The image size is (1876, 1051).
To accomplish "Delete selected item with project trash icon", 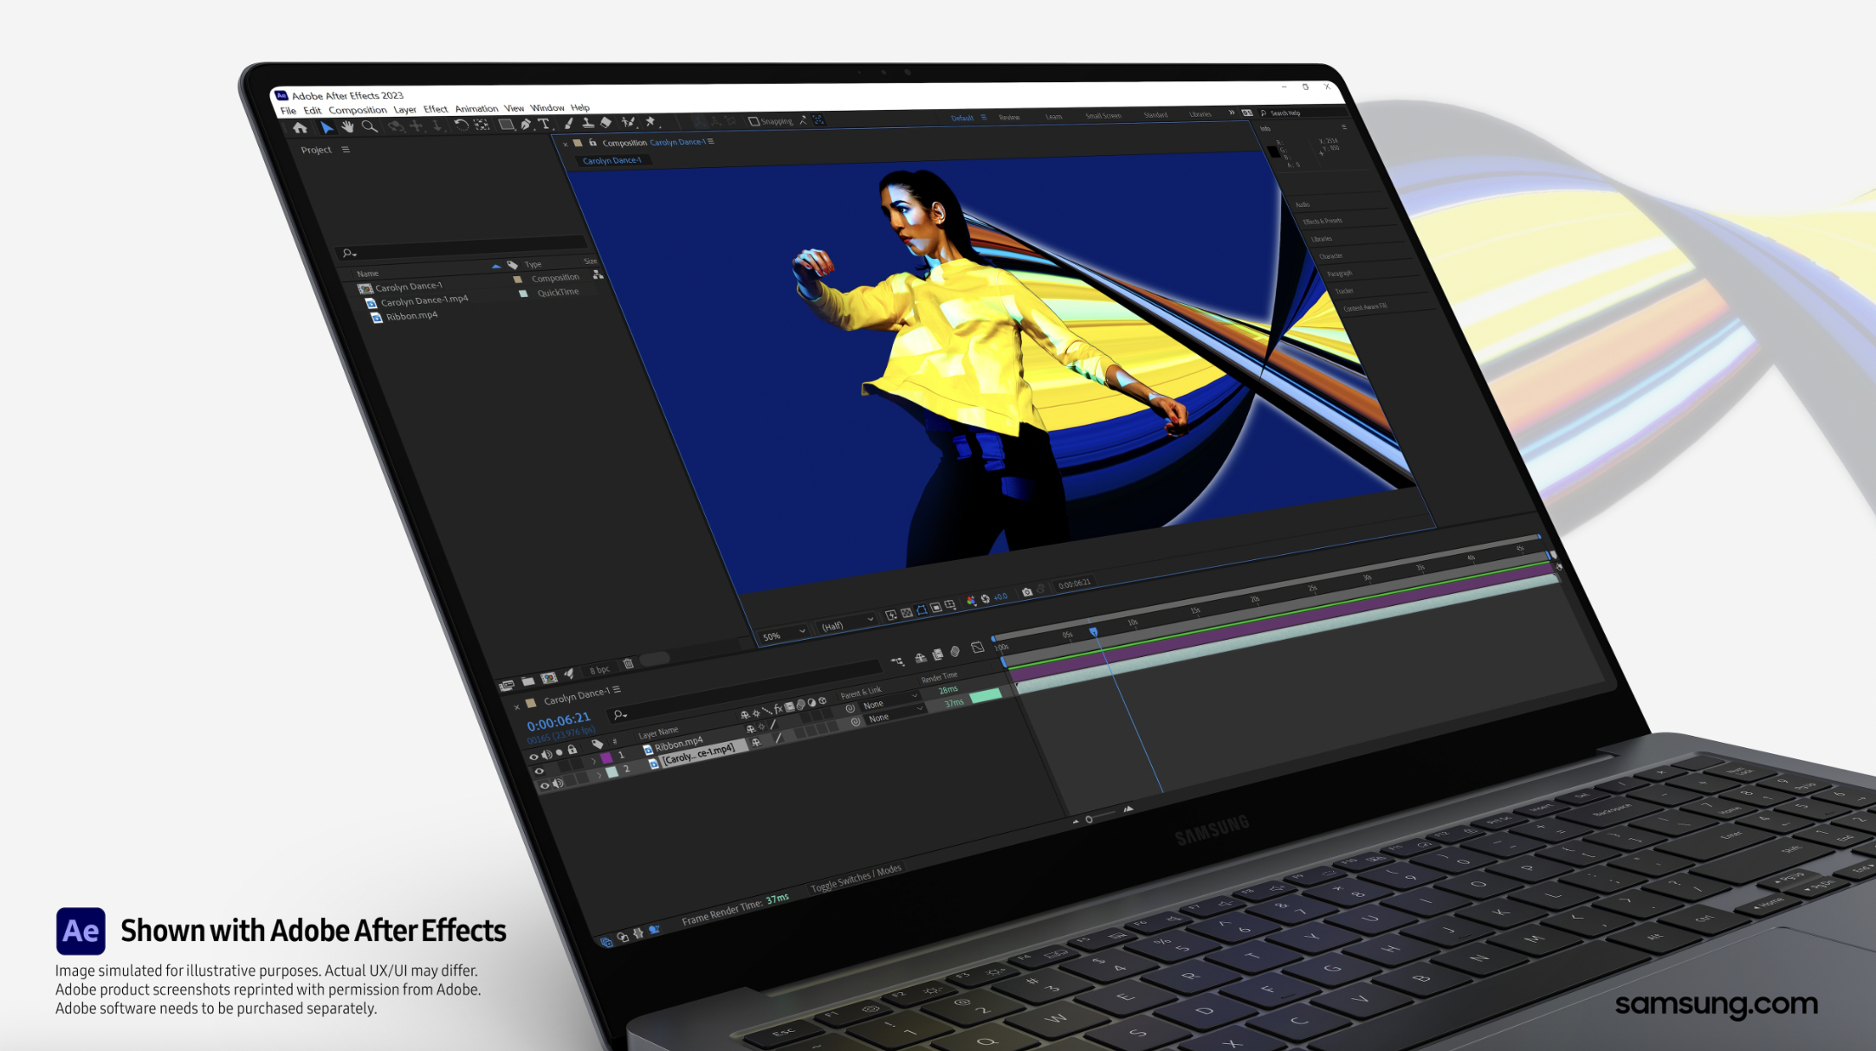I will point(629,664).
